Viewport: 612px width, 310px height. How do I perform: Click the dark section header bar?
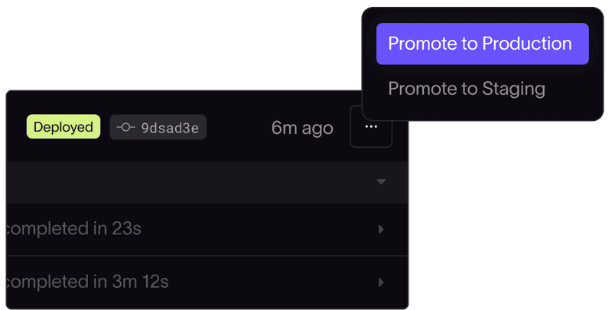coord(191,182)
